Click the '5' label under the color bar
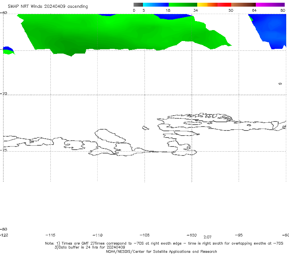The image size is (289, 254). tap(144, 10)
